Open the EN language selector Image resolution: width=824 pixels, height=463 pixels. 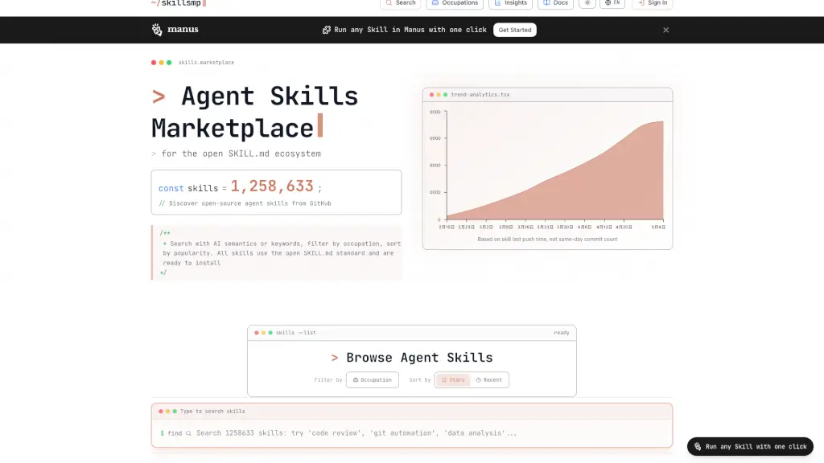612,3
